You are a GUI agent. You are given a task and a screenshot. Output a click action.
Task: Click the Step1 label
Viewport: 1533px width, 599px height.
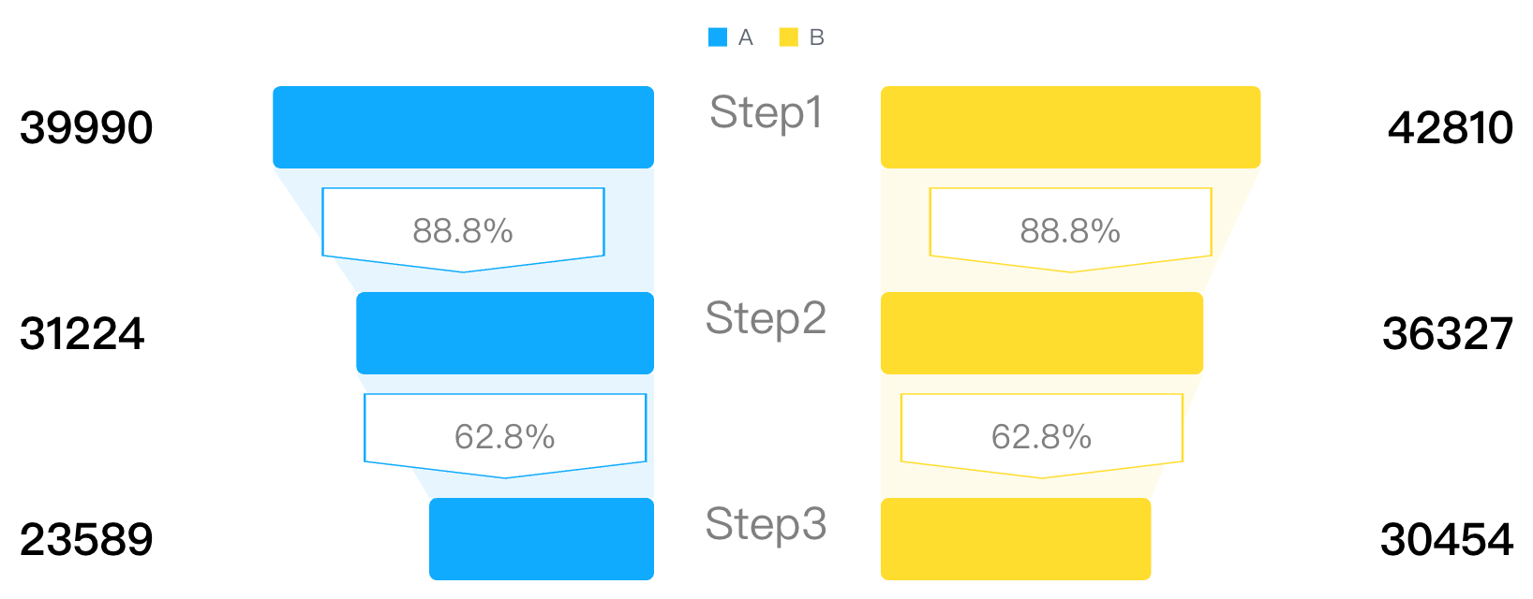pos(766,113)
